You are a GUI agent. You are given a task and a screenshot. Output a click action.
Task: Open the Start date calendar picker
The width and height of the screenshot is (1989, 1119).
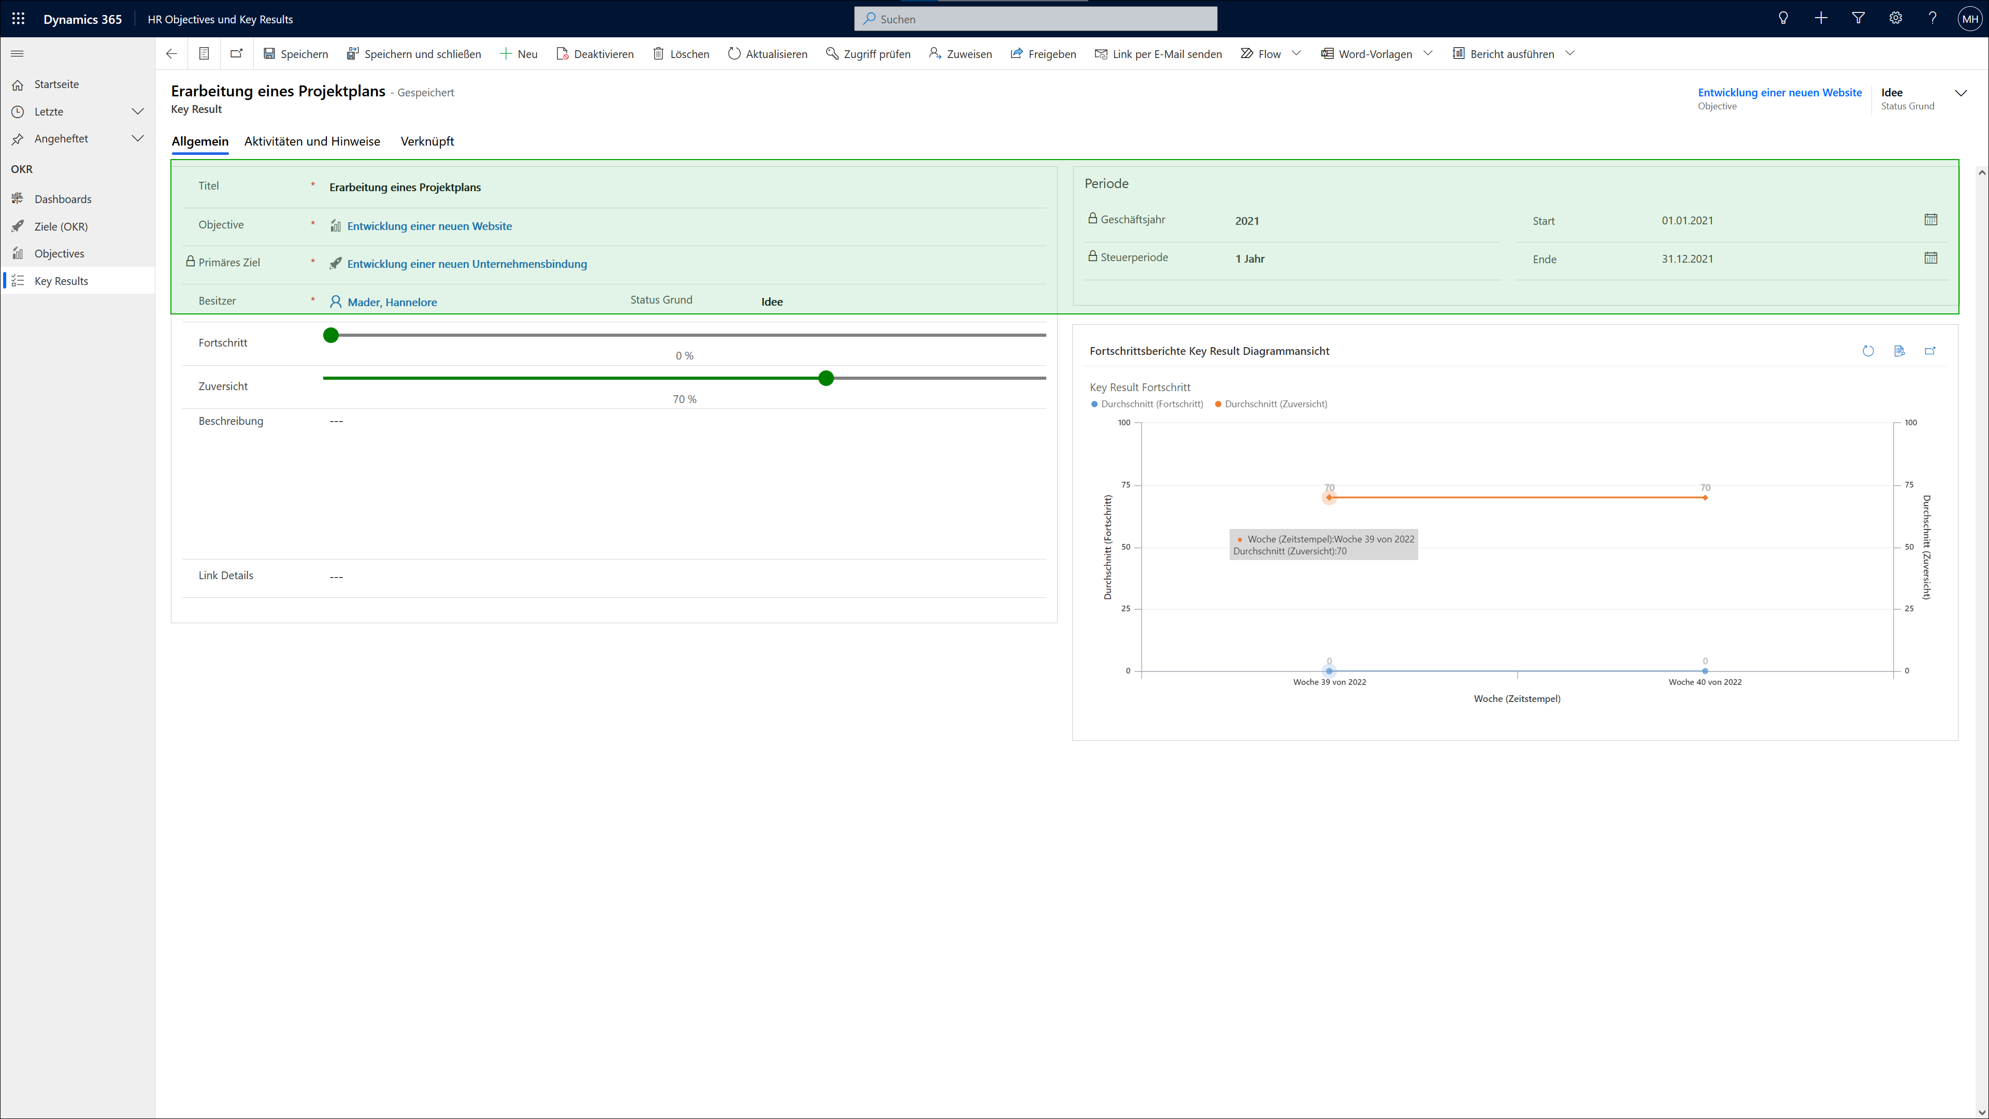pyautogui.click(x=1931, y=219)
